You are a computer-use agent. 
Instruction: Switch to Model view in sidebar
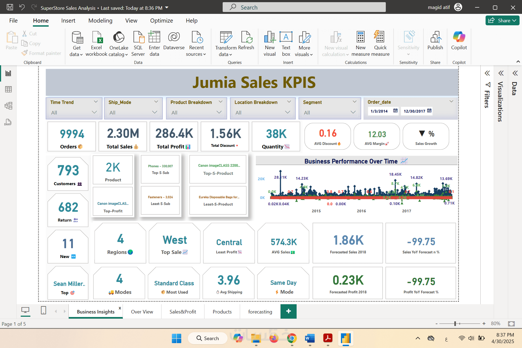point(8,106)
